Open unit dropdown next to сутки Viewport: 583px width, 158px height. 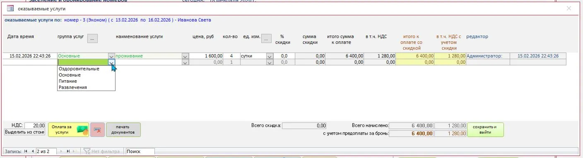coord(270,56)
